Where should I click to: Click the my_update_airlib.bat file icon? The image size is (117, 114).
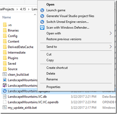(5, 107)
